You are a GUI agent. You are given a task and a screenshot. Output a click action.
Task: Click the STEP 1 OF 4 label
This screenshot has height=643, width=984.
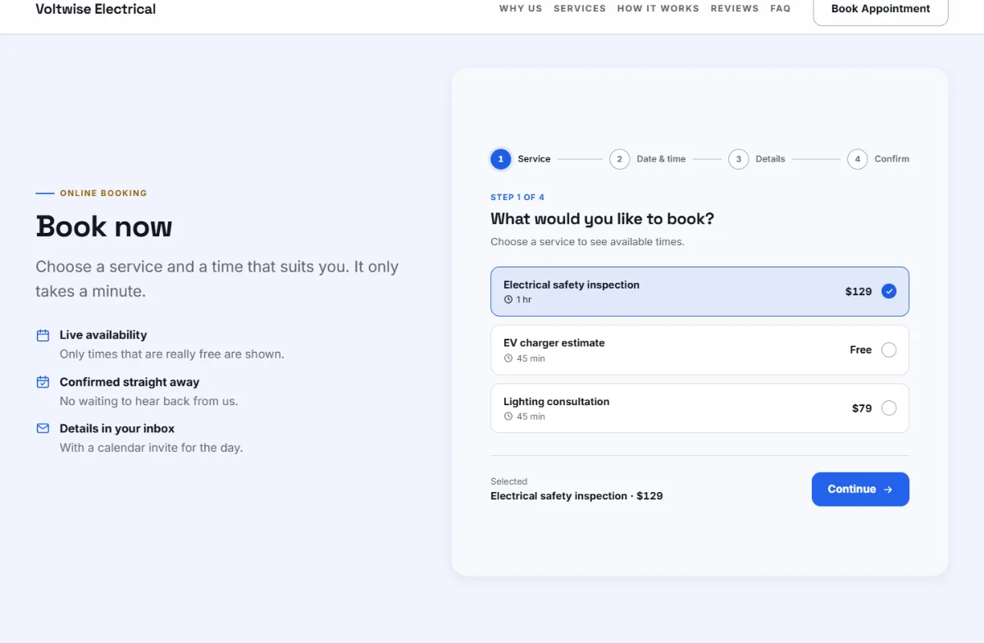click(517, 198)
